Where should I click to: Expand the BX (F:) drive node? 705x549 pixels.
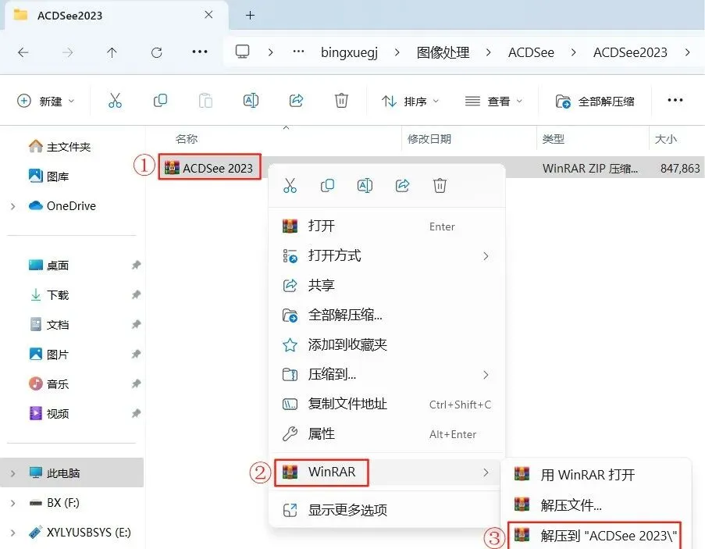[x=13, y=503]
